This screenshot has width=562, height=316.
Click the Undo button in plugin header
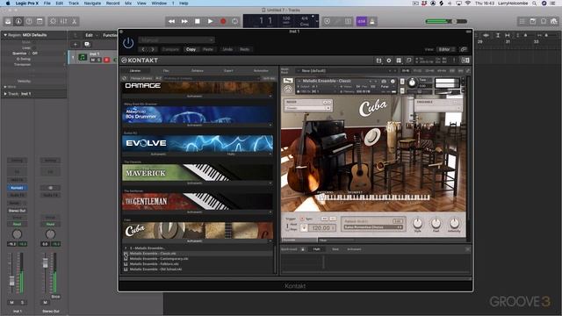(x=227, y=49)
